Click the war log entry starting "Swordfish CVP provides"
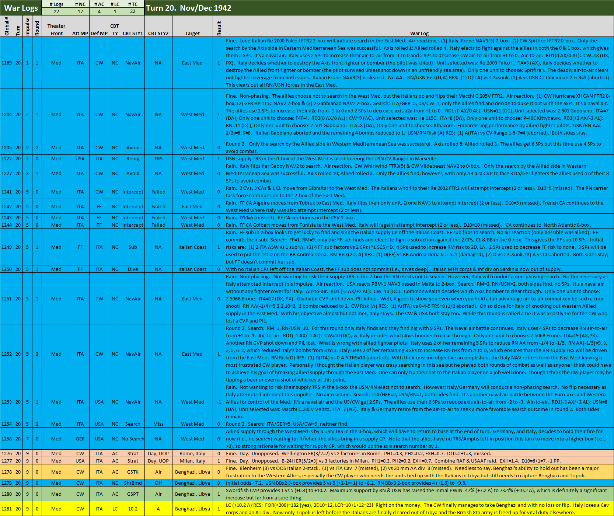The height and width of the screenshot is (516, 614). pos(419,494)
